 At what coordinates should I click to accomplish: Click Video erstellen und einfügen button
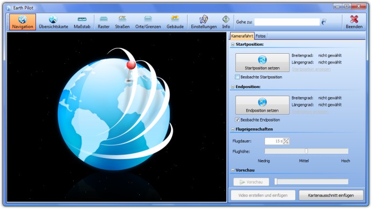[x=263, y=195]
